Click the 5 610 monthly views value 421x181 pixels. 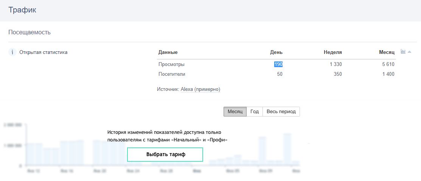[388, 64]
